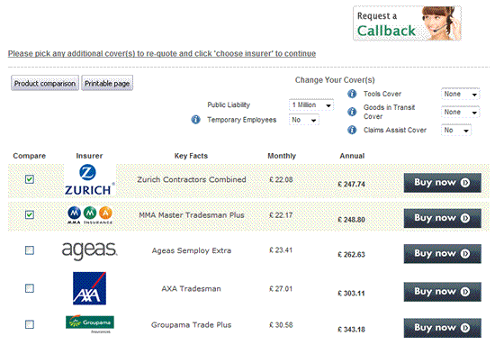Open the Goods in Transit Cover dropdown

461,112
